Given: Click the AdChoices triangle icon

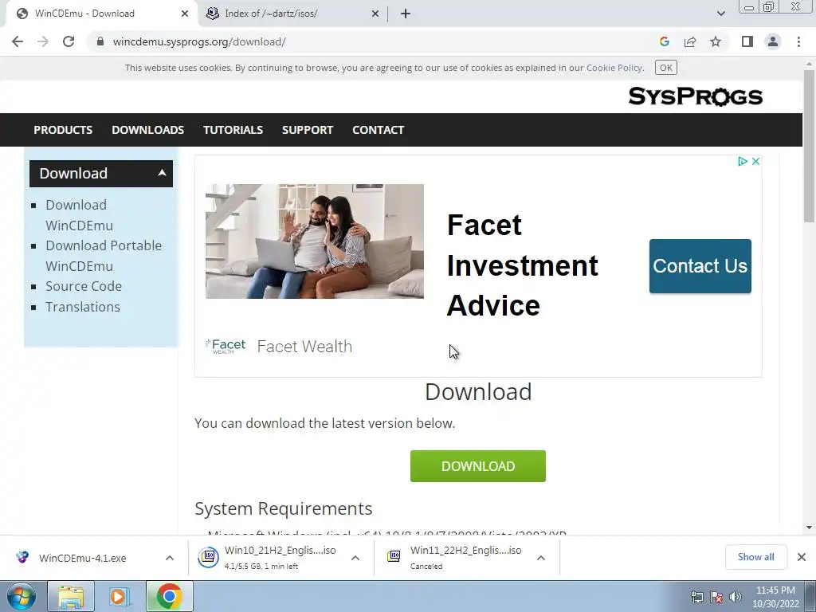Looking at the screenshot, I should [x=743, y=161].
